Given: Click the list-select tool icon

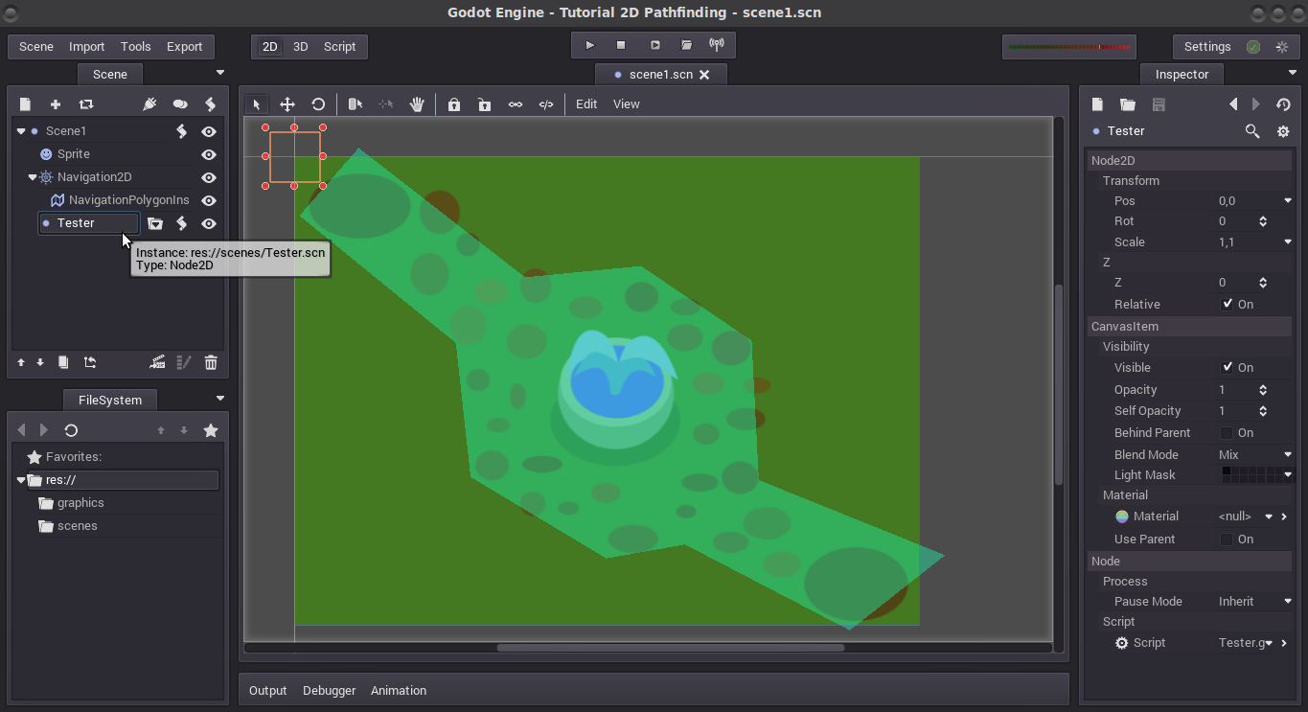Looking at the screenshot, I should 356,104.
